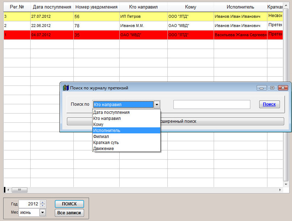This screenshot has width=292, height=221.
Task: Minimize the claims journal search dialog
Action: point(262,88)
